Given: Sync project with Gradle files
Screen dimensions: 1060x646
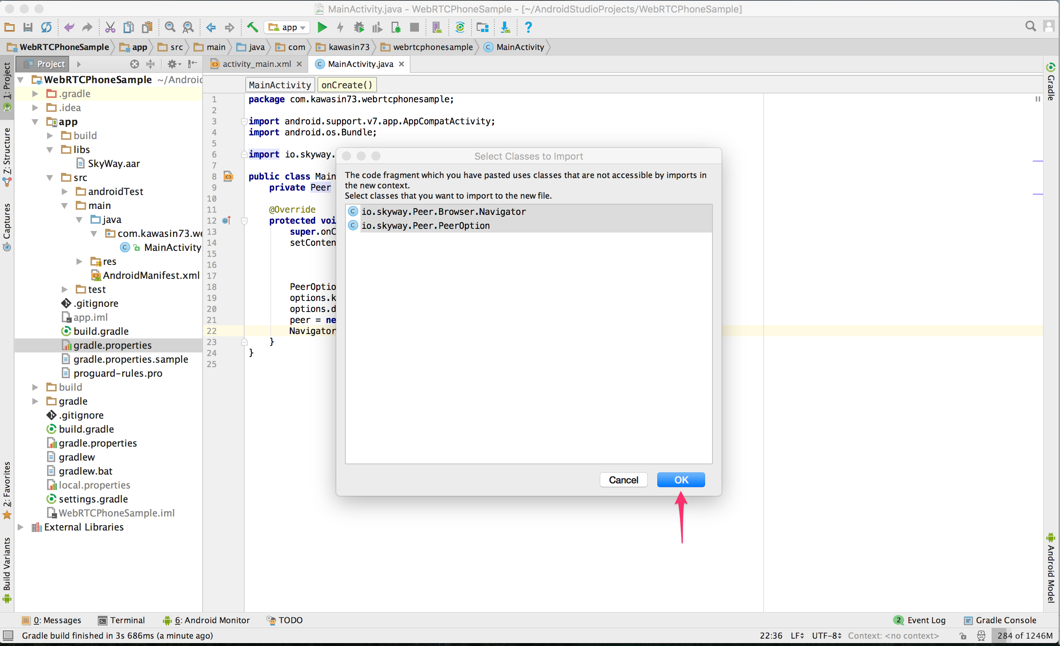Looking at the screenshot, I should point(460,27).
